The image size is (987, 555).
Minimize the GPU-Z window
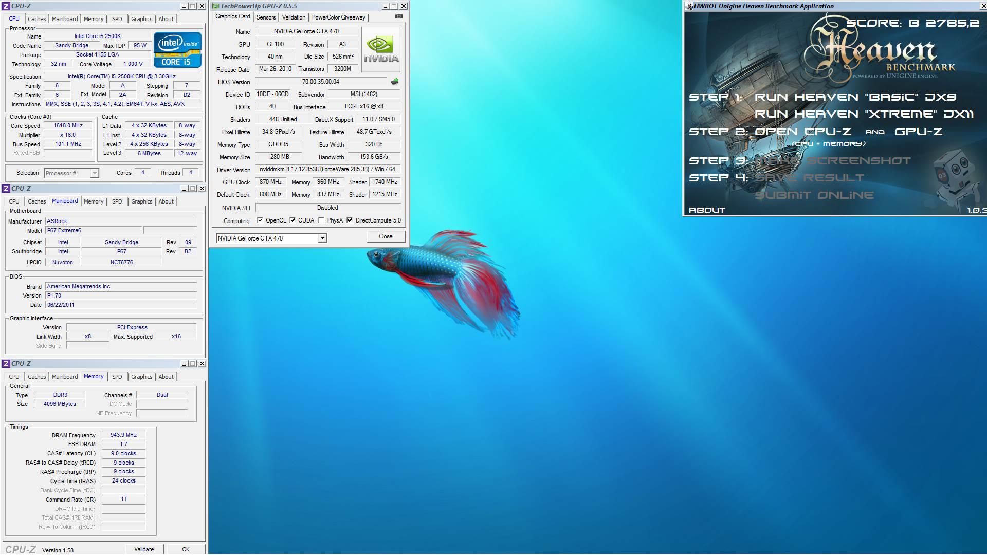tap(386, 6)
